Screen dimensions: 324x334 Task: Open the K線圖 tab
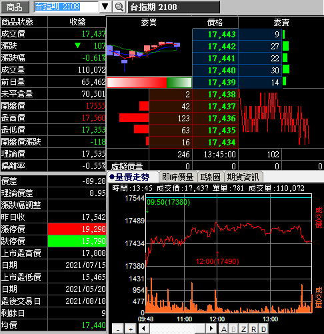click(211, 177)
